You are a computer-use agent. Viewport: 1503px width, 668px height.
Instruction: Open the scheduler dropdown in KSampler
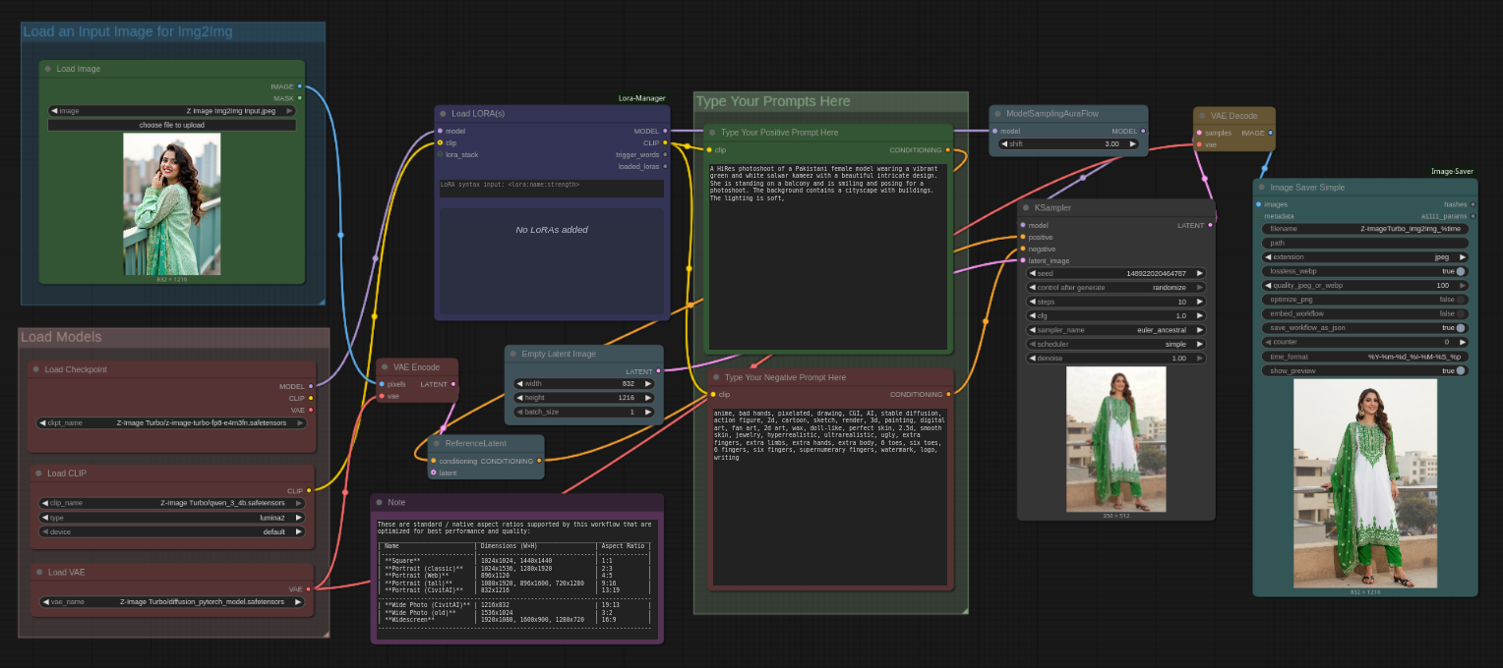1115,344
